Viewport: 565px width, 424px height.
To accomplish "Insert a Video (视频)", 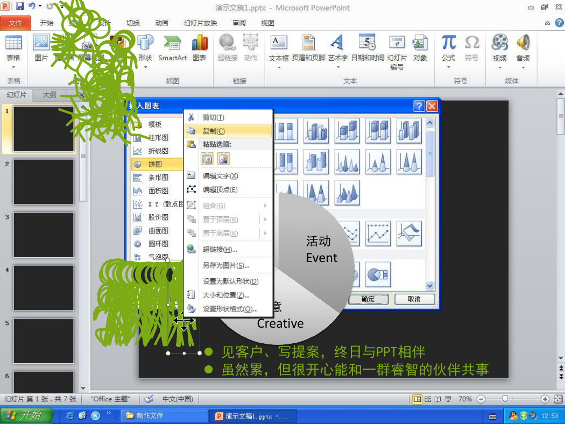I will coord(500,52).
